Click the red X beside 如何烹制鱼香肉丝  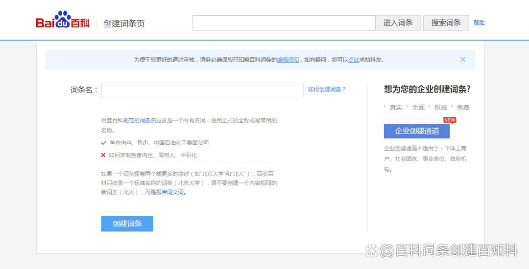coord(103,155)
